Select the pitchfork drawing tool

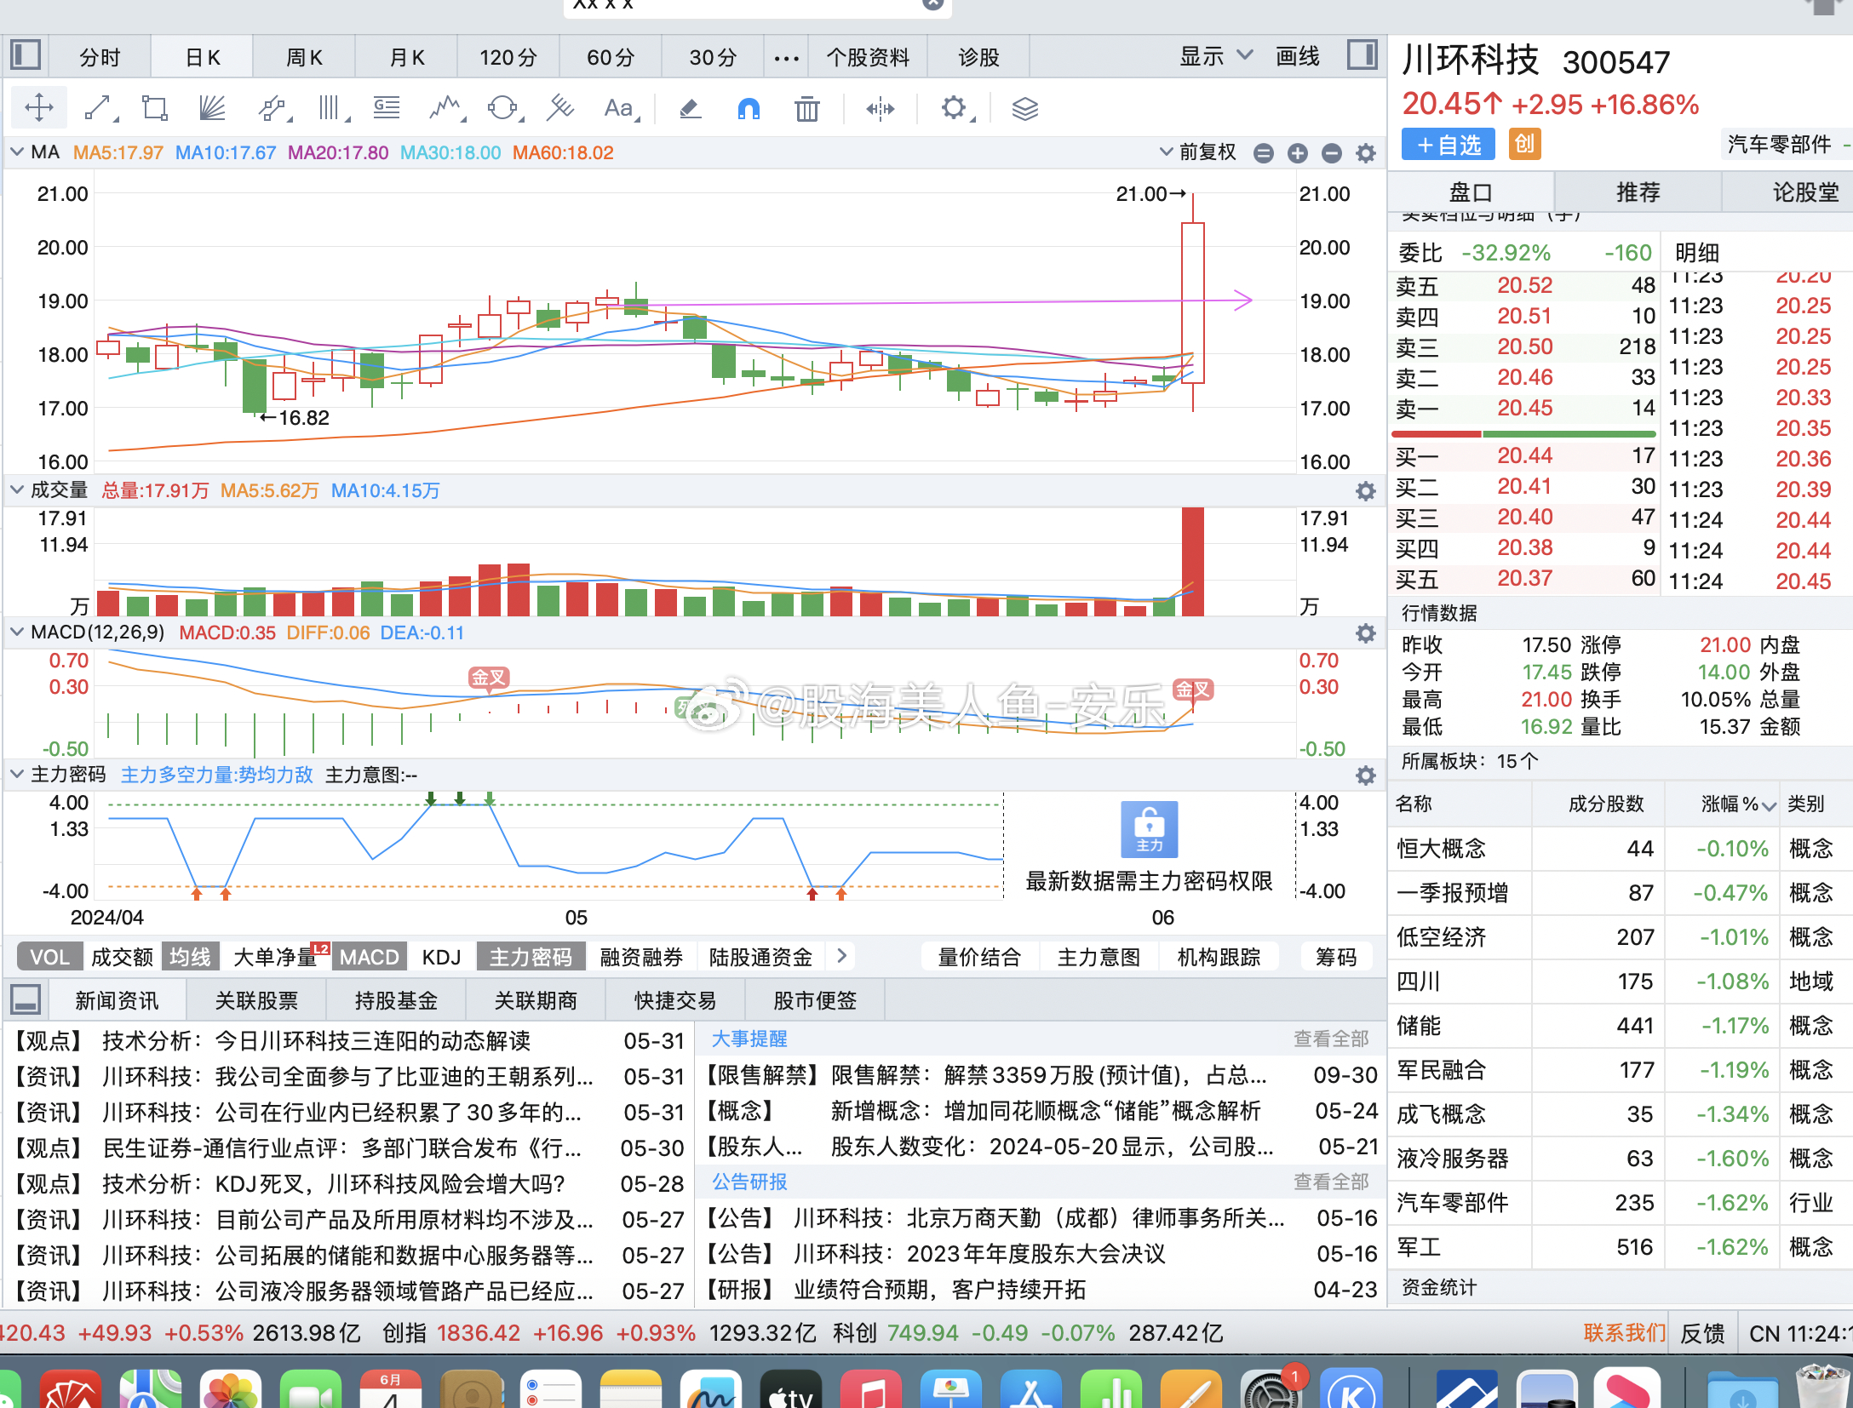[560, 108]
